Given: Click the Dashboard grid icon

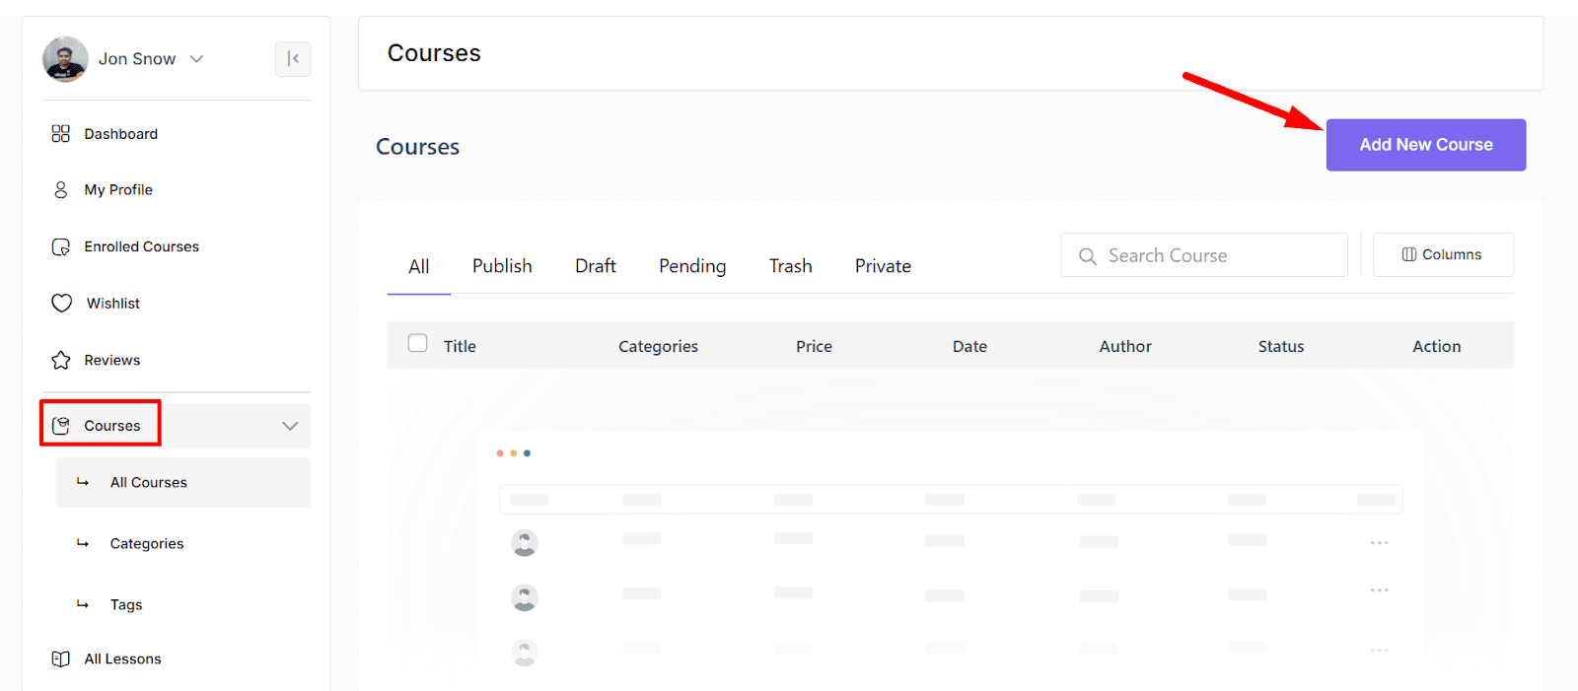Looking at the screenshot, I should coord(61,134).
